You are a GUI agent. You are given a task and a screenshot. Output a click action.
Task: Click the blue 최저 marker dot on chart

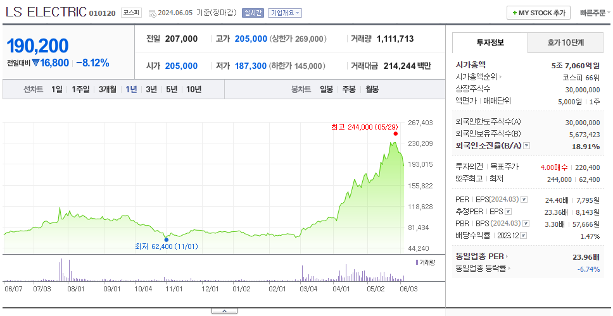[x=166, y=240]
